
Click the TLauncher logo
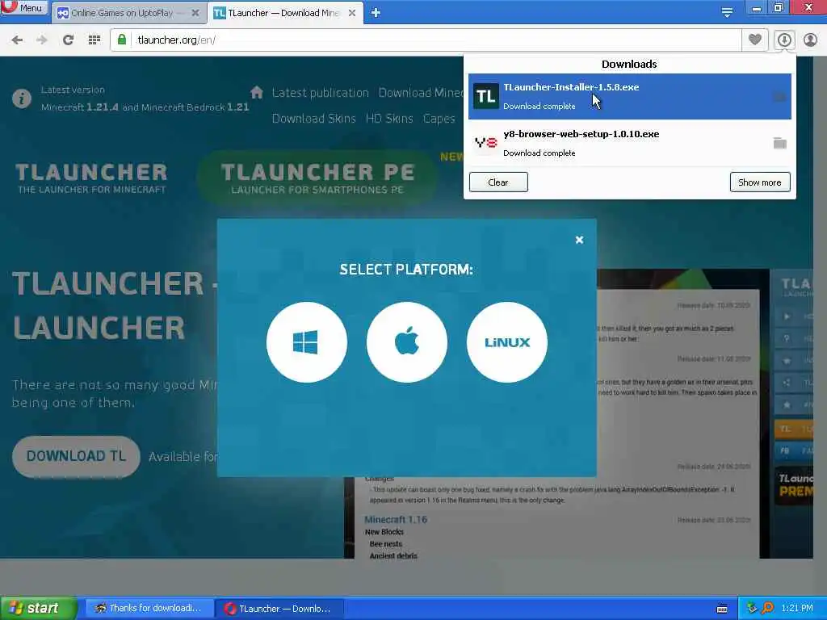pos(91,178)
